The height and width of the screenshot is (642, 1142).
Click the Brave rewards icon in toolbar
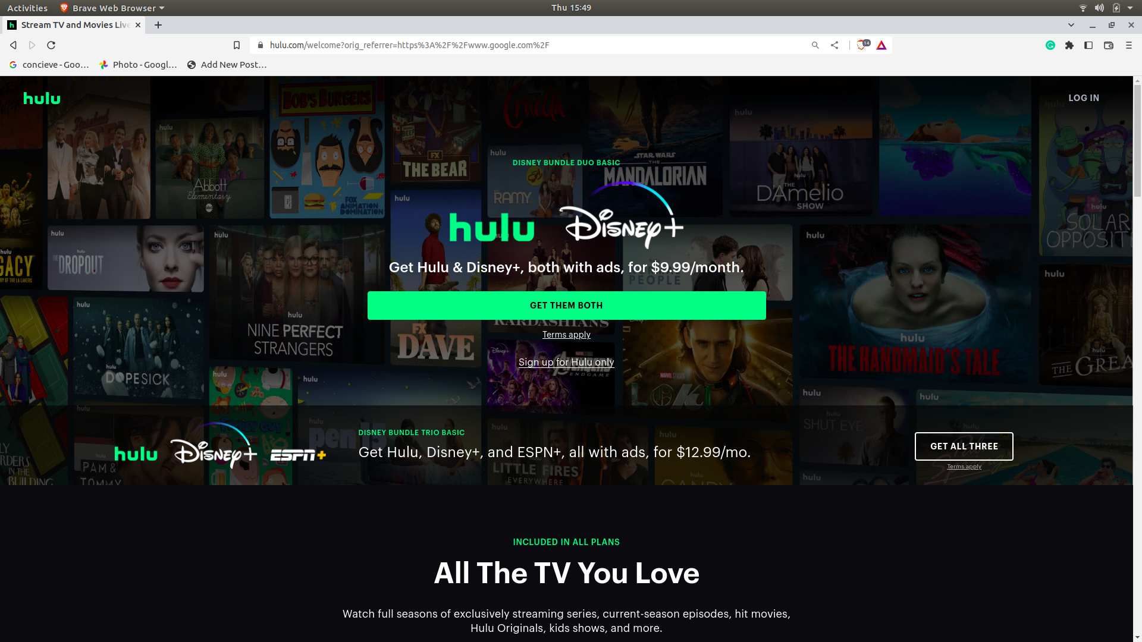coord(881,45)
